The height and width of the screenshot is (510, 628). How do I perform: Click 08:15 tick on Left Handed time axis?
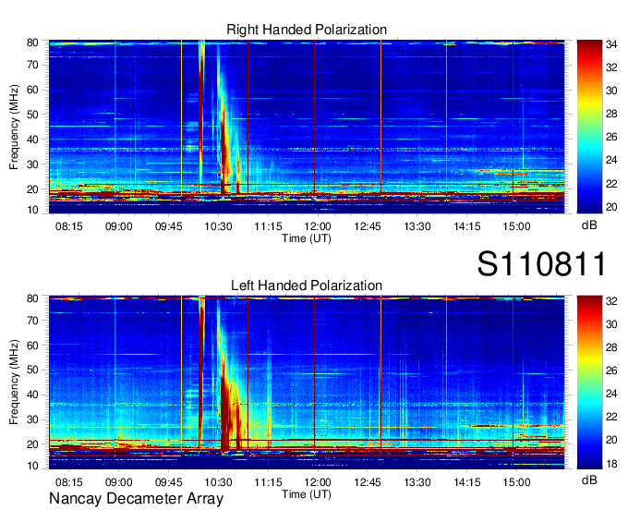(69, 482)
